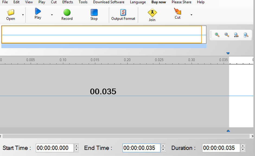The height and width of the screenshot is (156, 255).
Task: Decrease Start Time with down stepper
Action: pos(76,150)
